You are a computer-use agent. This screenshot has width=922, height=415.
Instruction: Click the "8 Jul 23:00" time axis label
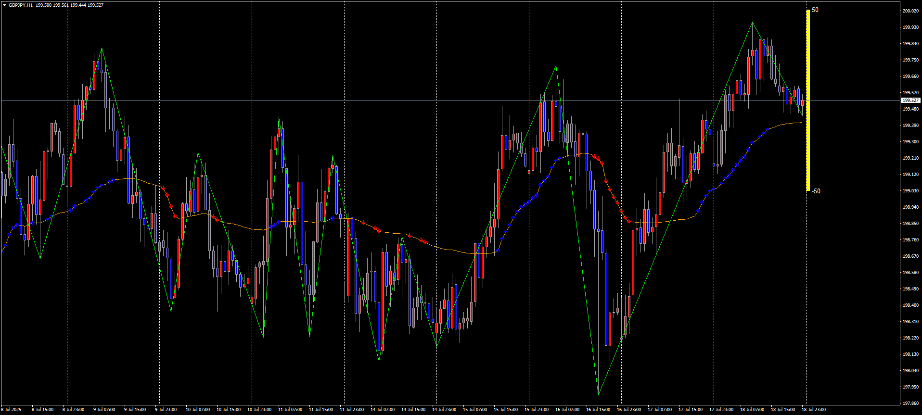point(74,410)
